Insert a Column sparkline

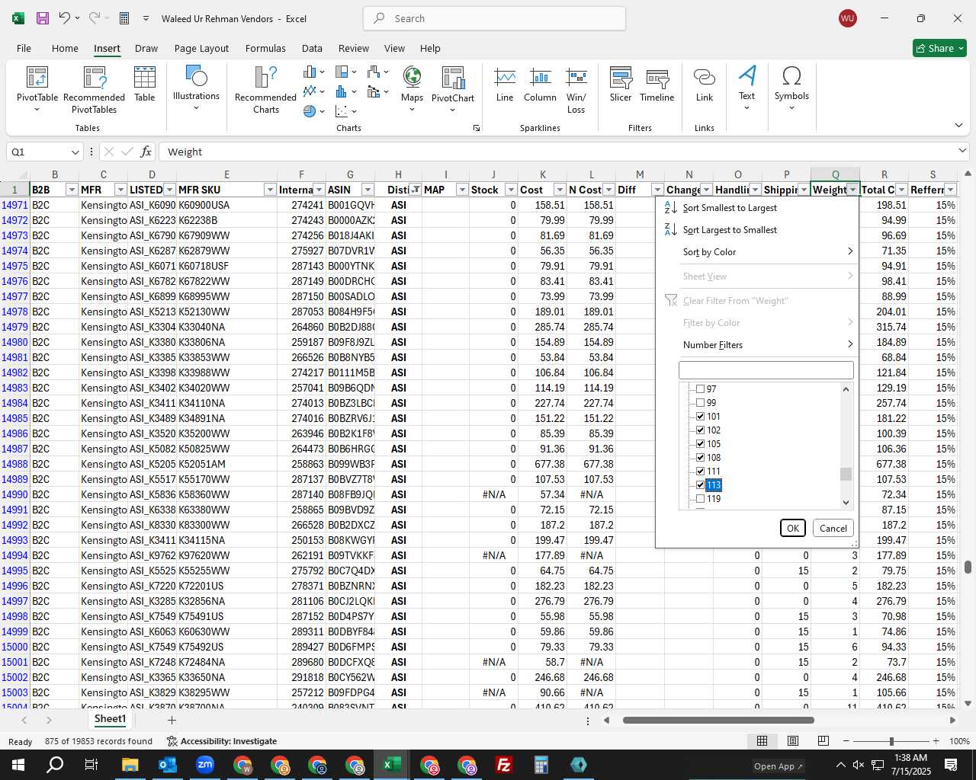[x=540, y=85]
